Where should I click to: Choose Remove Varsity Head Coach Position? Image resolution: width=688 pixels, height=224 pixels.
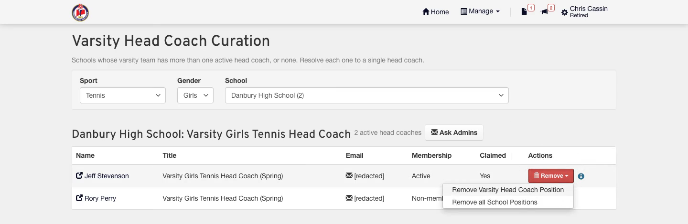pos(508,190)
